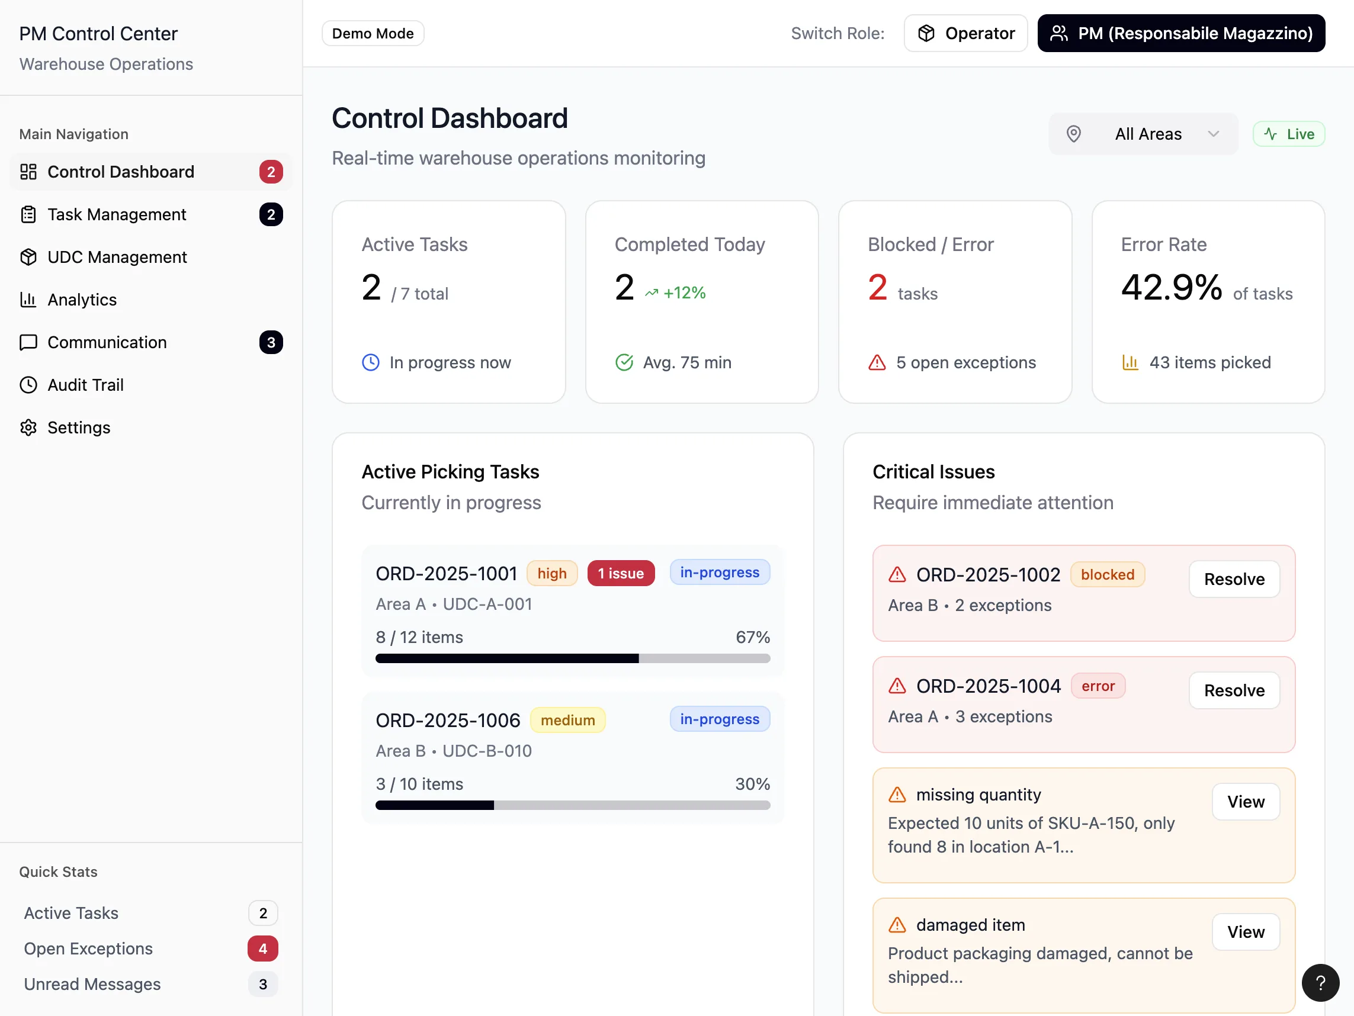This screenshot has height=1016, width=1354.
Task: Open the All Areas dropdown
Action: (1143, 134)
